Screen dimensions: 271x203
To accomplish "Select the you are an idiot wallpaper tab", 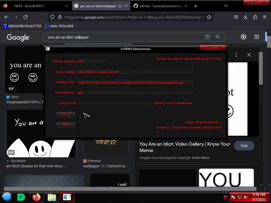I will [101, 6].
